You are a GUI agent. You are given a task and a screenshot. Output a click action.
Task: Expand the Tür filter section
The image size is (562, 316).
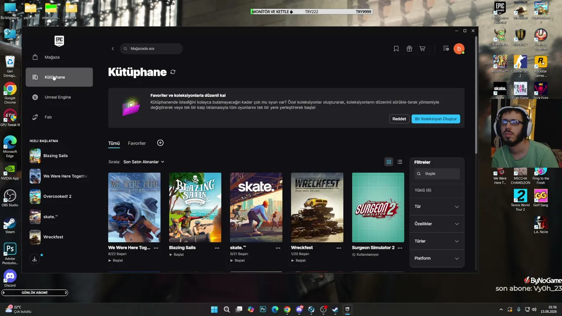pyautogui.click(x=437, y=207)
